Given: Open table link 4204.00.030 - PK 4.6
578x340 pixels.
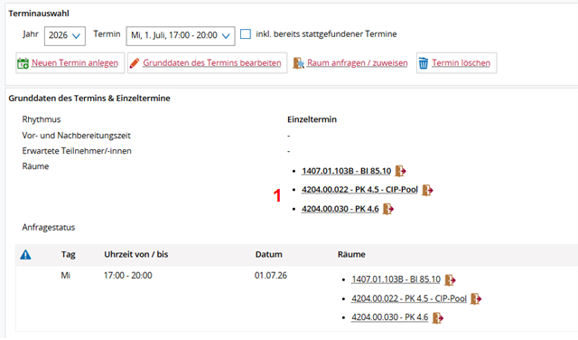Looking at the screenshot, I should pos(389,317).
